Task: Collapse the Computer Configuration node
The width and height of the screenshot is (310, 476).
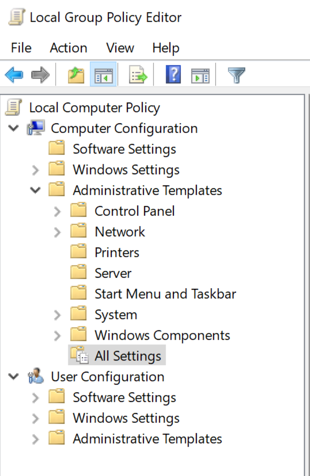Action: click(x=14, y=129)
